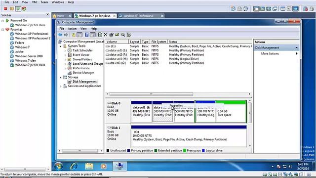Open the VM menu in the VMware menu bar
316x178 pixels.
pos(34,2)
